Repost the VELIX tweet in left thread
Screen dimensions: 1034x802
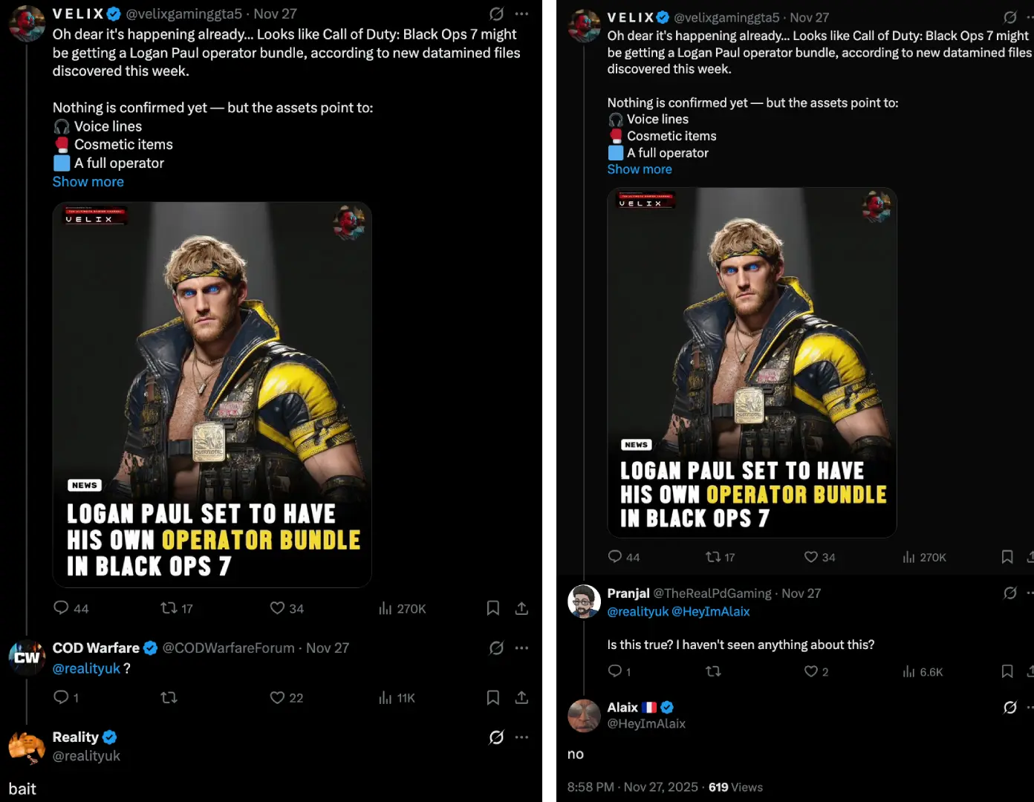(169, 608)
